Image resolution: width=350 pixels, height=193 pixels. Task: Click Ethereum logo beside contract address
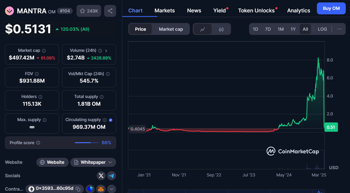pos(31,189)
